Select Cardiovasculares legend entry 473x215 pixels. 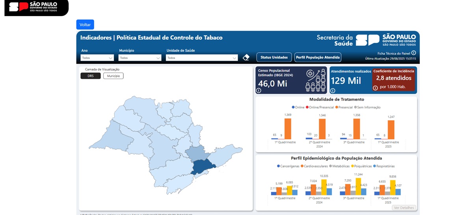click(x=314, y=166)
